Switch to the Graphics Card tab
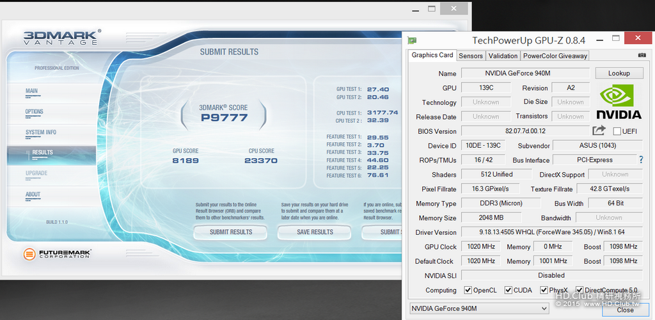 [432, 55]
